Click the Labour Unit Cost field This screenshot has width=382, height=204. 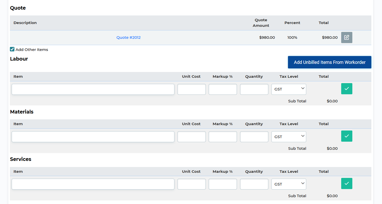click(191, 89)
